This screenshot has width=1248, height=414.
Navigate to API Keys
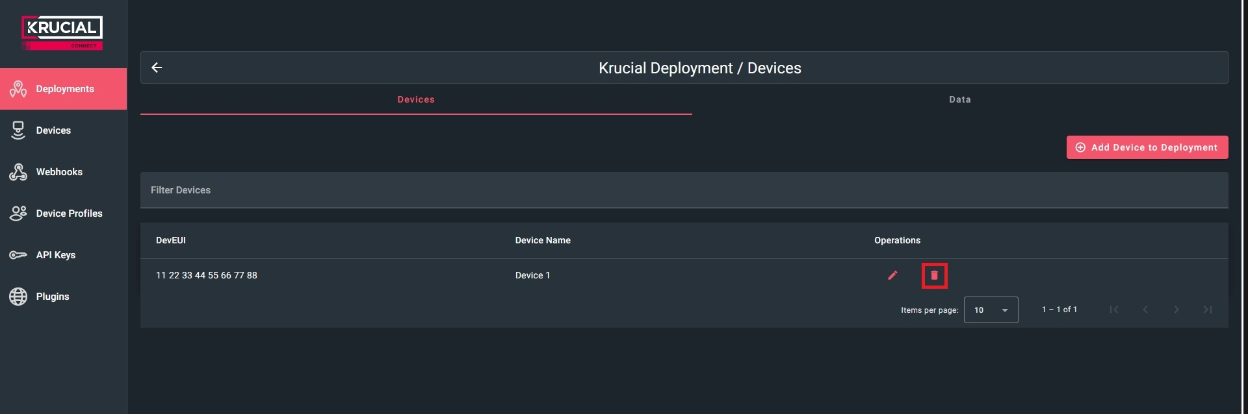point(63,255)
